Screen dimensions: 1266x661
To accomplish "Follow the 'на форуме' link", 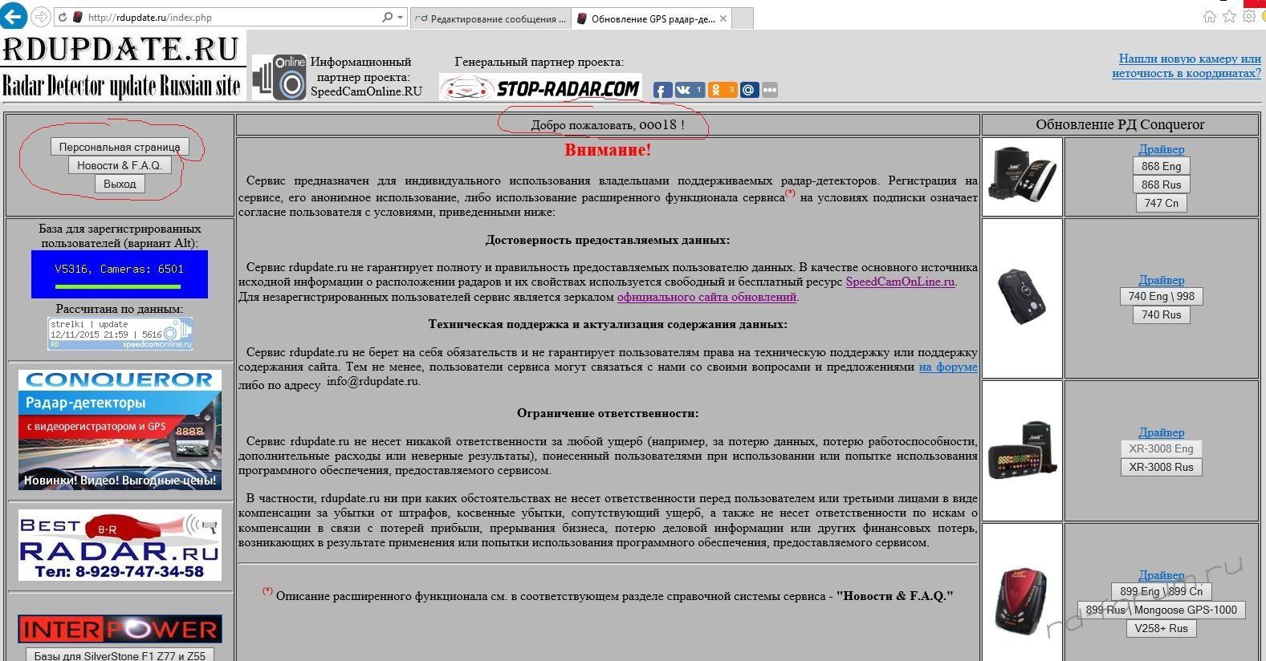I will 947,367.
